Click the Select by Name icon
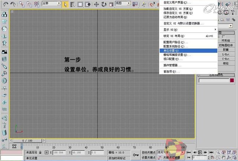Screen dimensions: 238x161 click(72, 4)
